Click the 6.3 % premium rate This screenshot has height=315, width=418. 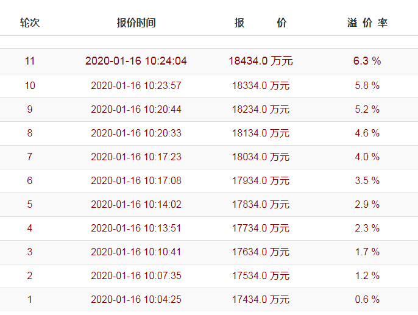[367, 61]
